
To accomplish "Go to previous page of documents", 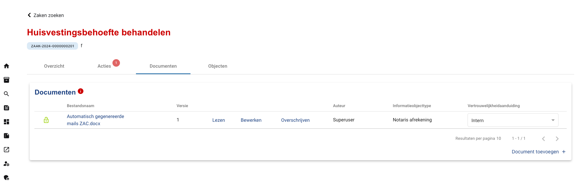I will 544,139.
